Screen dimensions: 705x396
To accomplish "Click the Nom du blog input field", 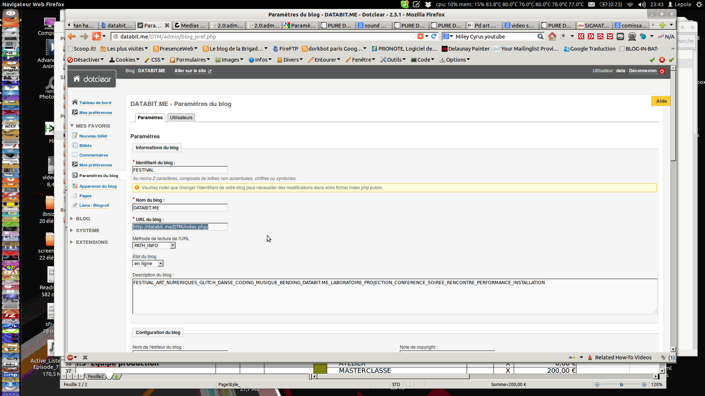I will coord(180,208).
